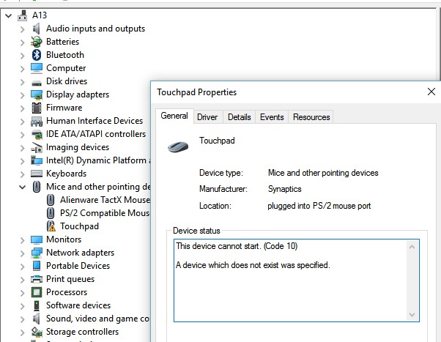Click the Network adapters icon
The height and width of the screenshot is (342, 441).
pyautogui.click(x=37, y=253)
